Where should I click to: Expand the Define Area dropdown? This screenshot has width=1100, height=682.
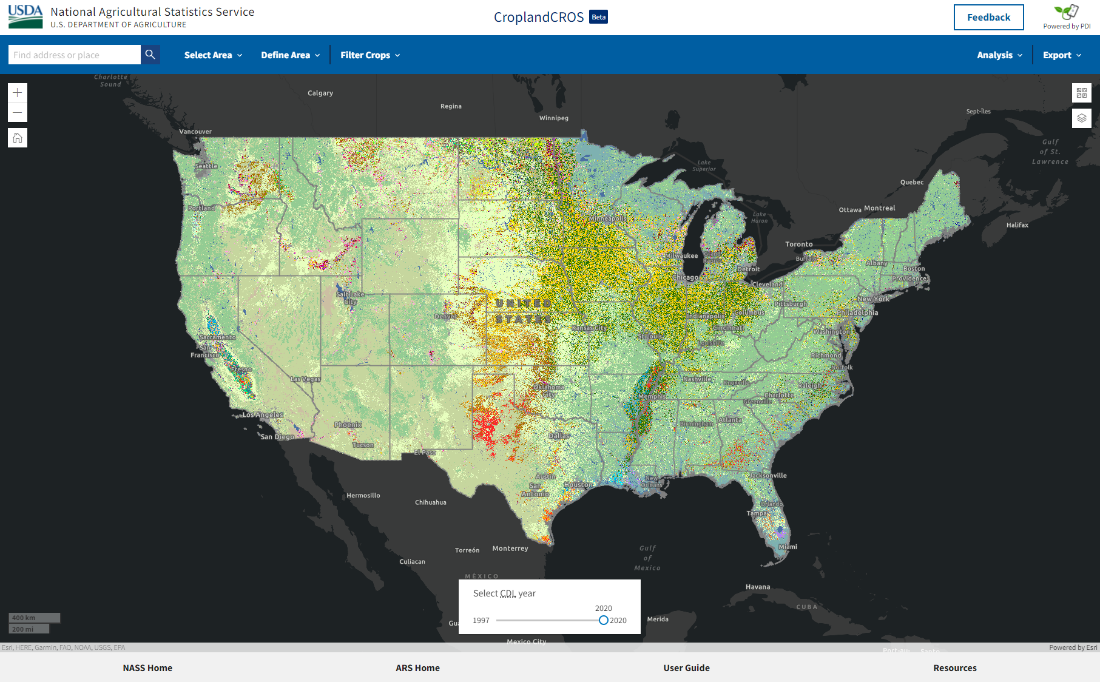pyautogui.click(x=290, y=55)
